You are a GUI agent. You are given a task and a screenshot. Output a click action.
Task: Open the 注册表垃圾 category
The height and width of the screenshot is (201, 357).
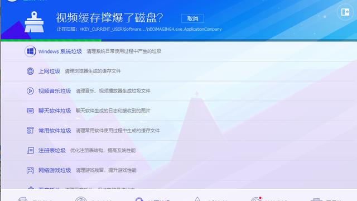(x=52, y=150)
